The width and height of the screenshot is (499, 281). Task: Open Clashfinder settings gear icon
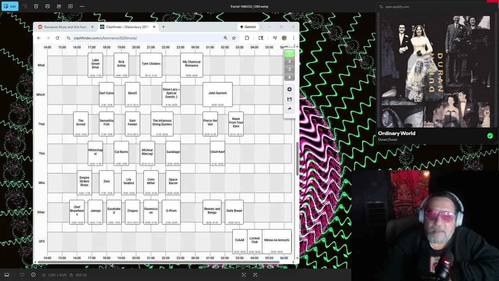click(x=289, y=89)
